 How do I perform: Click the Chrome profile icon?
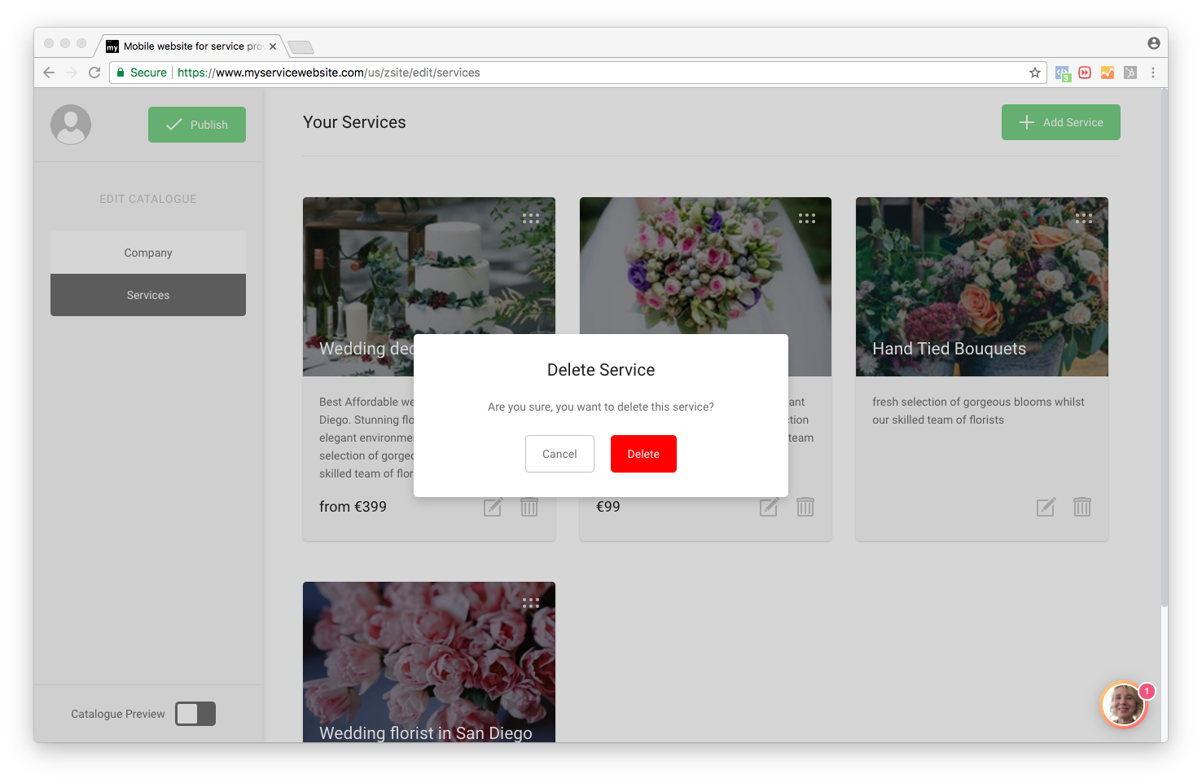tap(1154, 43)
